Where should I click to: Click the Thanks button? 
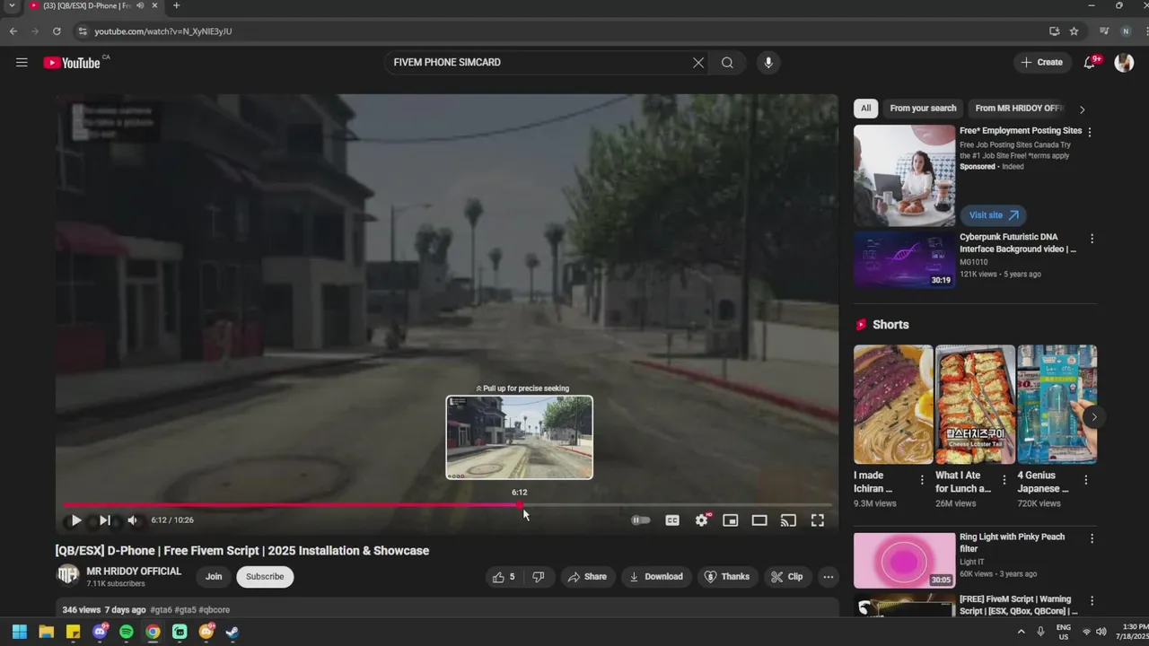pos(726,577)
